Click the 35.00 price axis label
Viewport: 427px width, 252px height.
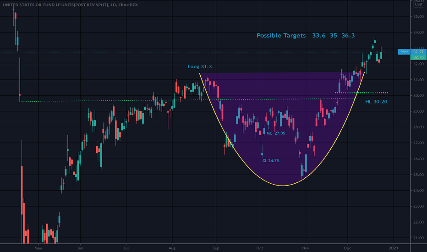click(x=418, y=16)
